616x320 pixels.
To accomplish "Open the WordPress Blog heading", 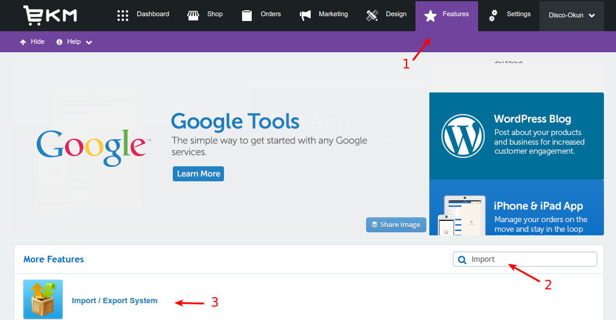I will click(x=532, y=119).
